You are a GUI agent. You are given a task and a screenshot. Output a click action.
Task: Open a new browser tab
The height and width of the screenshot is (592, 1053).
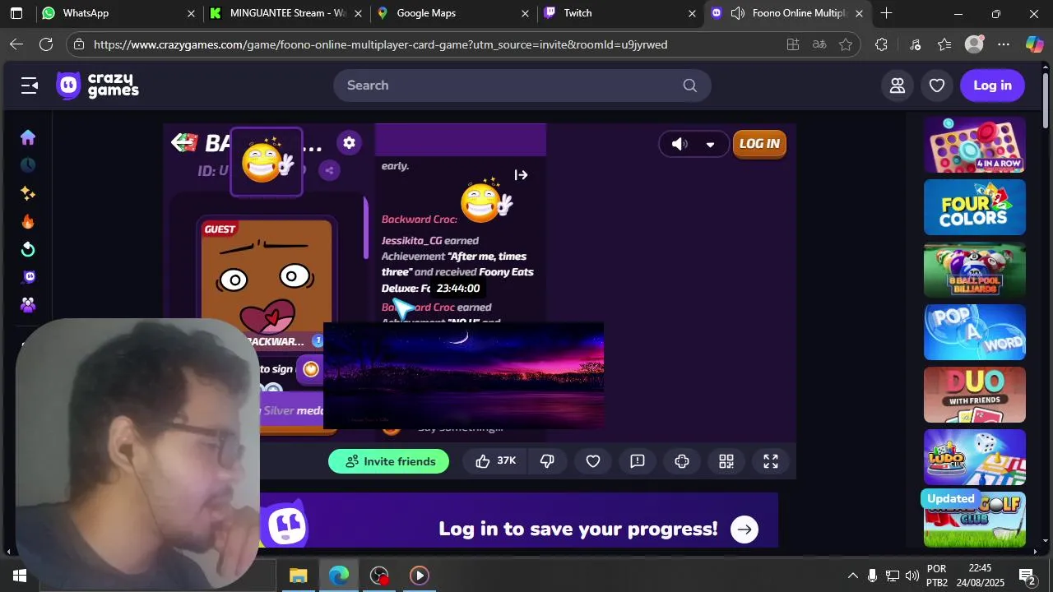(x=886, y=13)
